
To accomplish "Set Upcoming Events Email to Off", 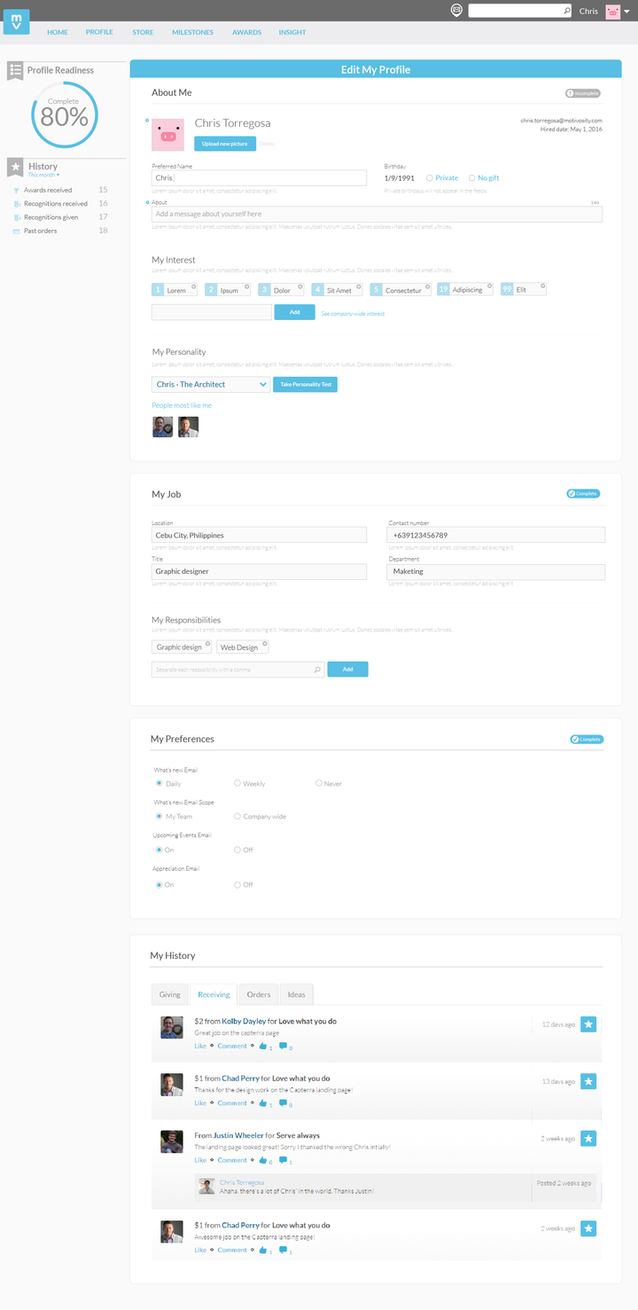I will coord(237,850).
